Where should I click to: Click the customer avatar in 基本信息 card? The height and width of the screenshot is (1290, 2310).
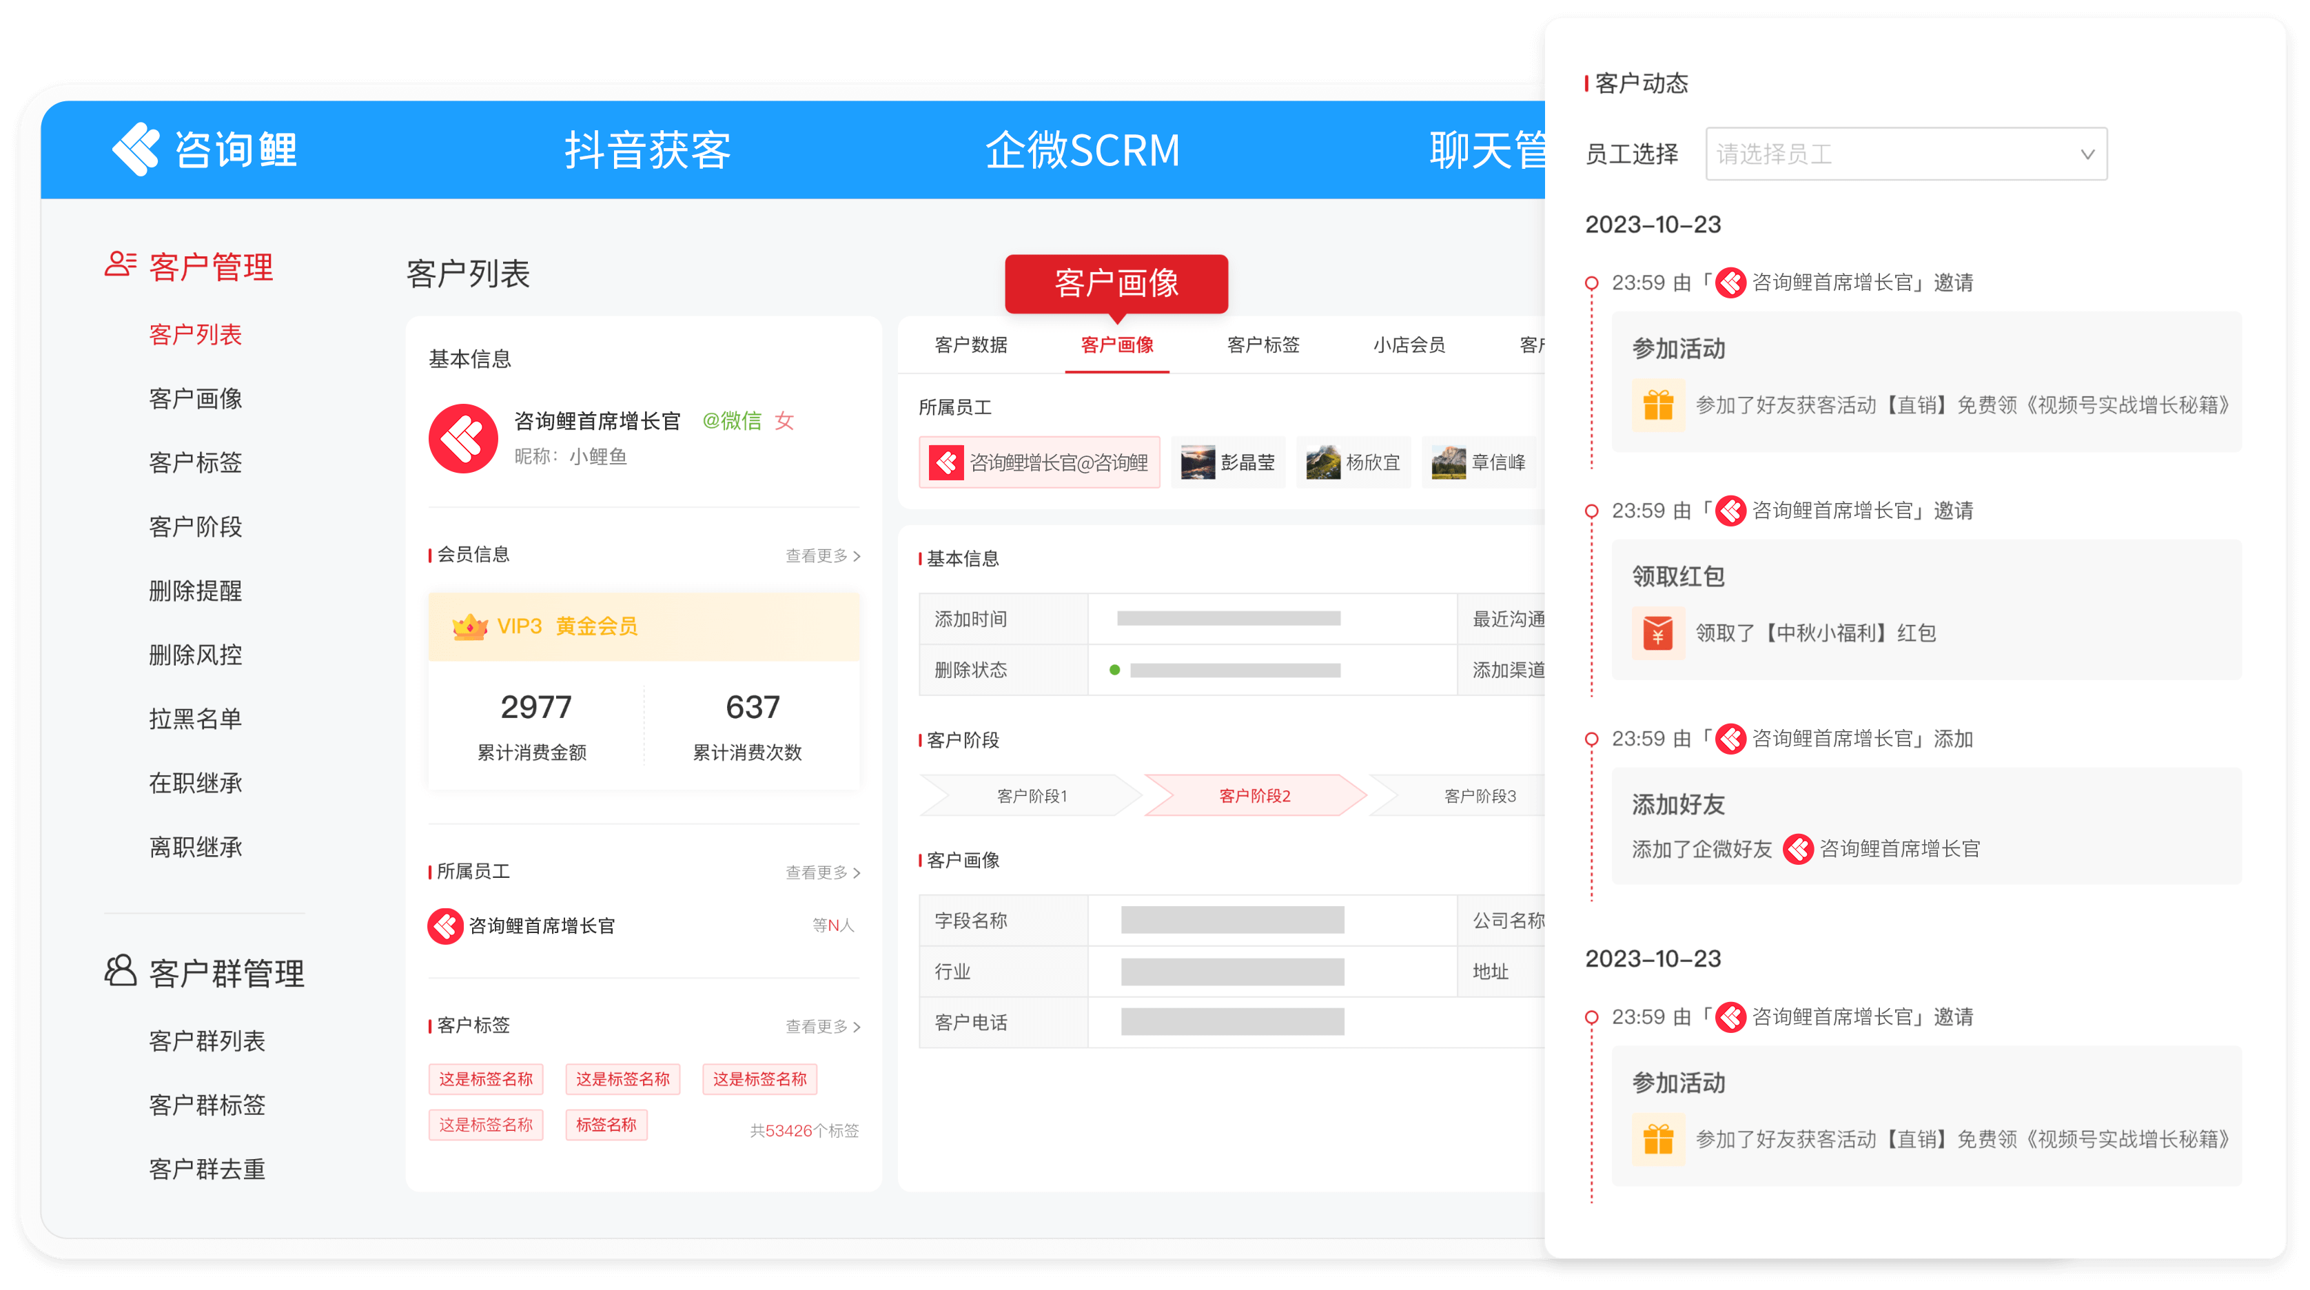pyautogui.click(x=462, y=438)
